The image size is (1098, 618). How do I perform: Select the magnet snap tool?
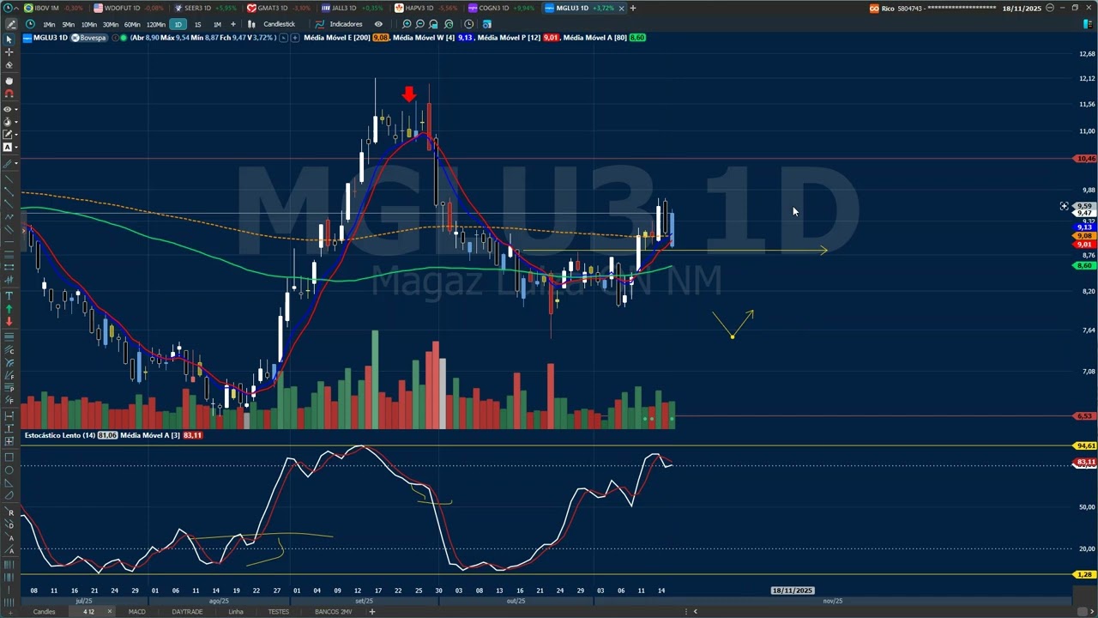9,94
